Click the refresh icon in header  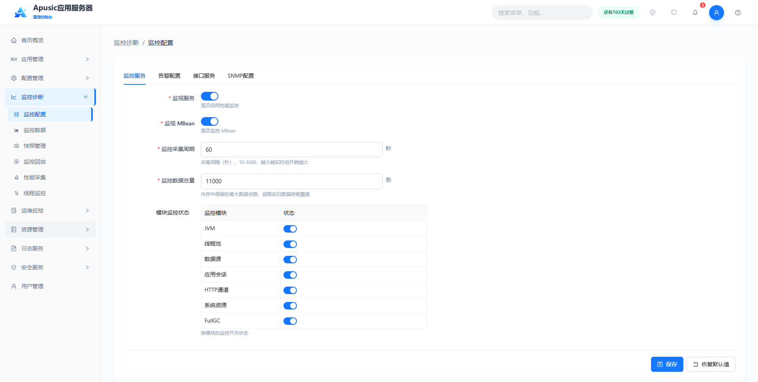[x=674, y=13]
